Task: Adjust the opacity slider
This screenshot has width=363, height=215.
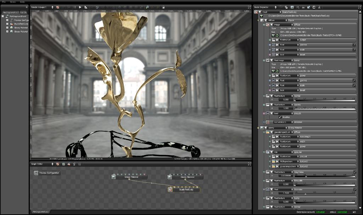Action: tap(325, 109)
